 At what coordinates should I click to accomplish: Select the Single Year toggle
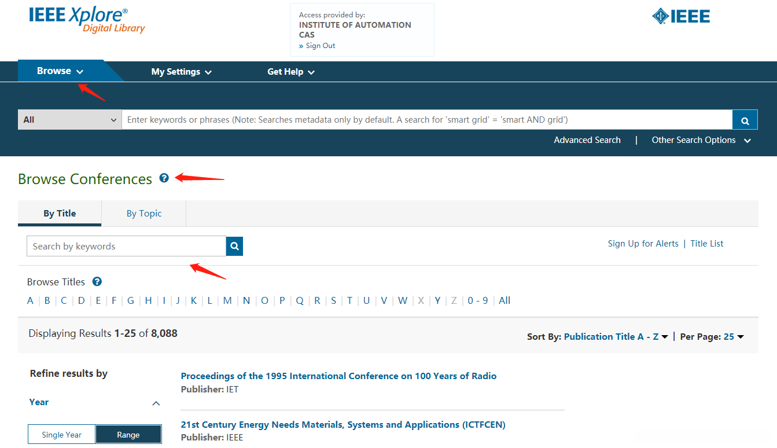(x=61, y=435)
